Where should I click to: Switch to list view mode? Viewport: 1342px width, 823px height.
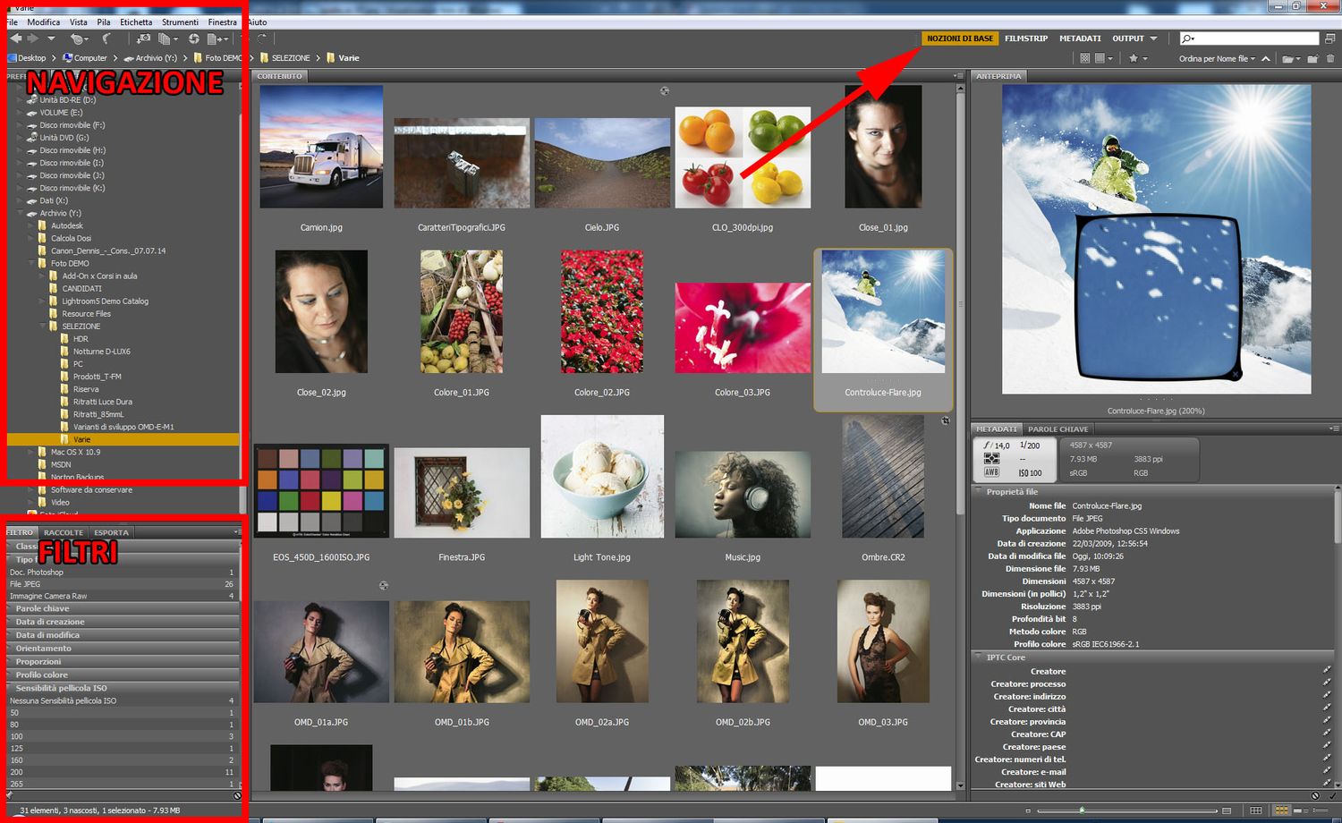pos(1328,810)
